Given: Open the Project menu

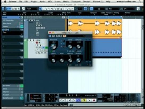Looking at the screenshot, I should [x=34, y=2].
